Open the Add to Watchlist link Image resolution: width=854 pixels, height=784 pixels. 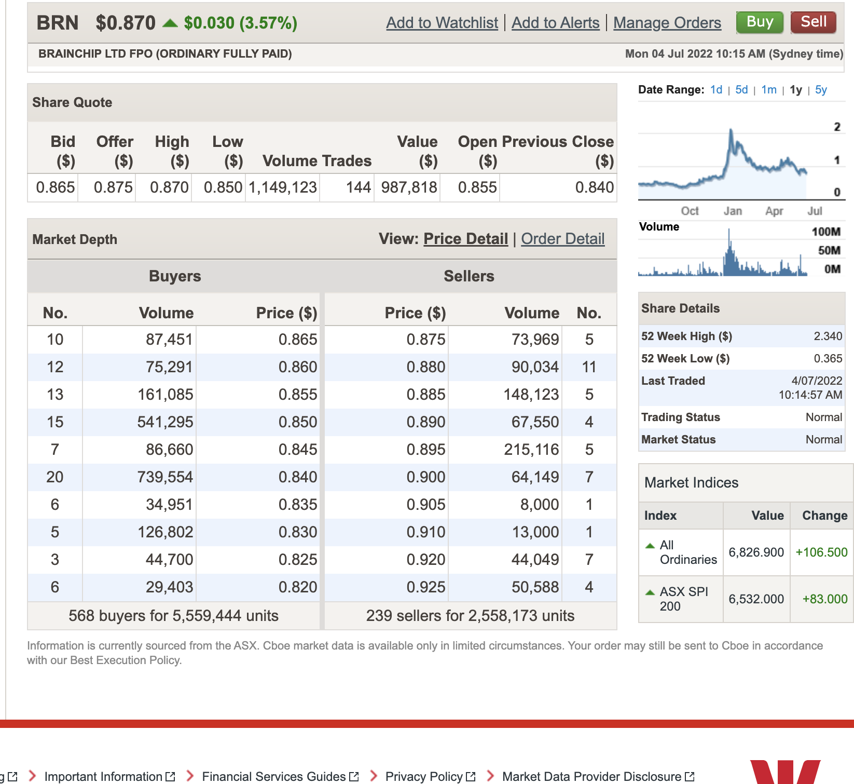(442, 23)
